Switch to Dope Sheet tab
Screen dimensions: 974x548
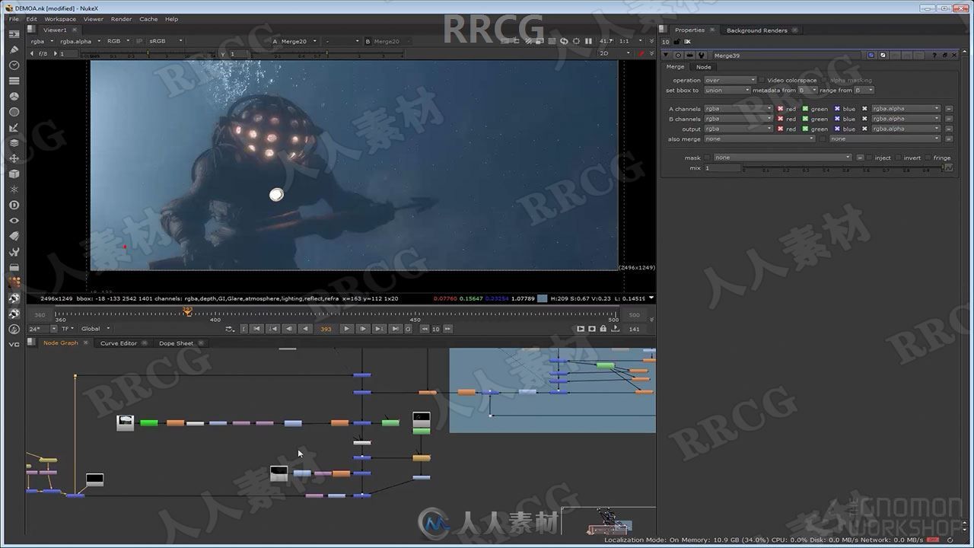click(x=176, y=343)
